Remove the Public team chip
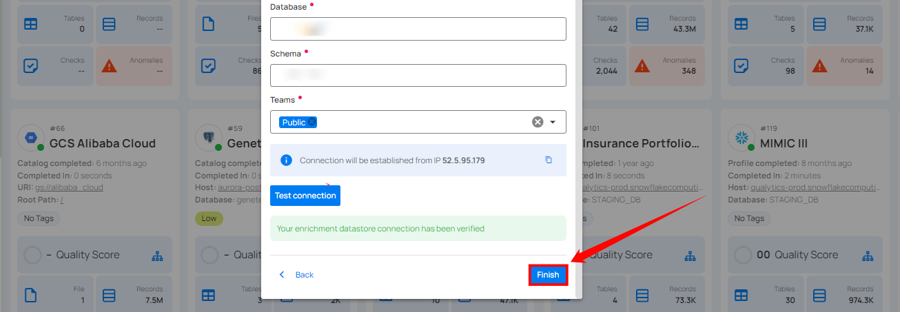This screenshot has height=312, width=900. pyautogui.click(x=312, y=122)
